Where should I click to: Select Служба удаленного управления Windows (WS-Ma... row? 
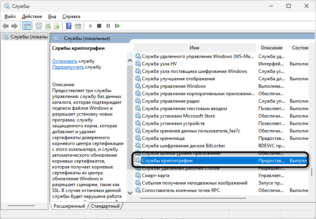click(x=221, y=56)
